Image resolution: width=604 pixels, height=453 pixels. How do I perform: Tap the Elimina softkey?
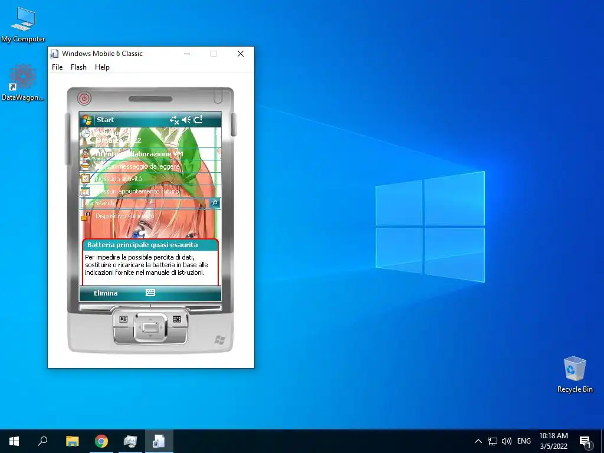click(106, 293)
